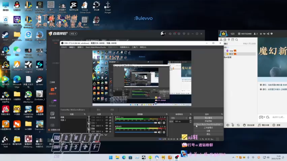This screenshot has width=287, height=161.
Task: Click transition duration stepper arrows
Action: (x=190, y=121)
